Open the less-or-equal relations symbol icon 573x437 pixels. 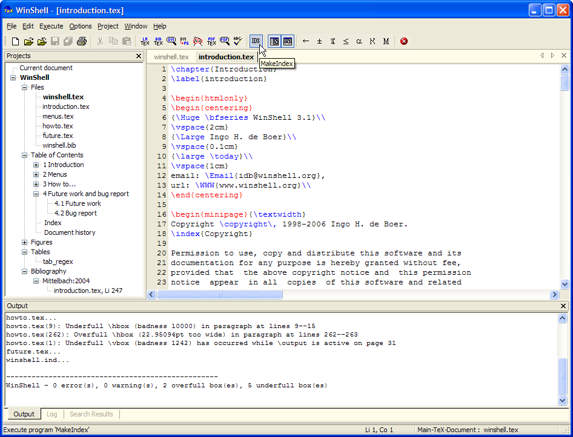tap(346, 41)
